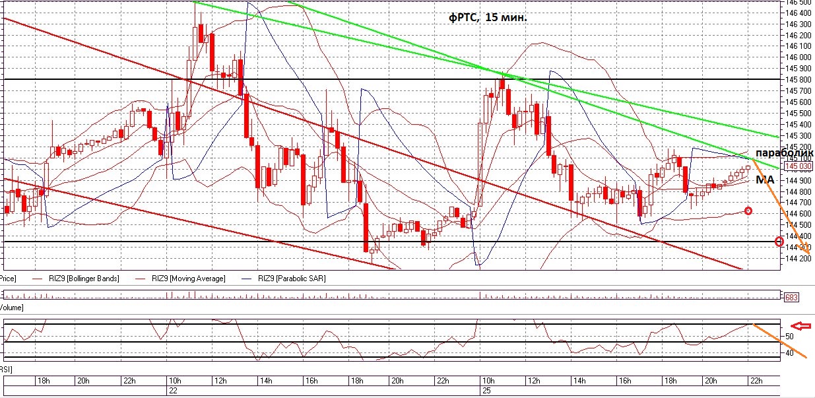This screenshot has width=815, height=398.
Task: Click price axis label 146 100
Action: [797, 46]
